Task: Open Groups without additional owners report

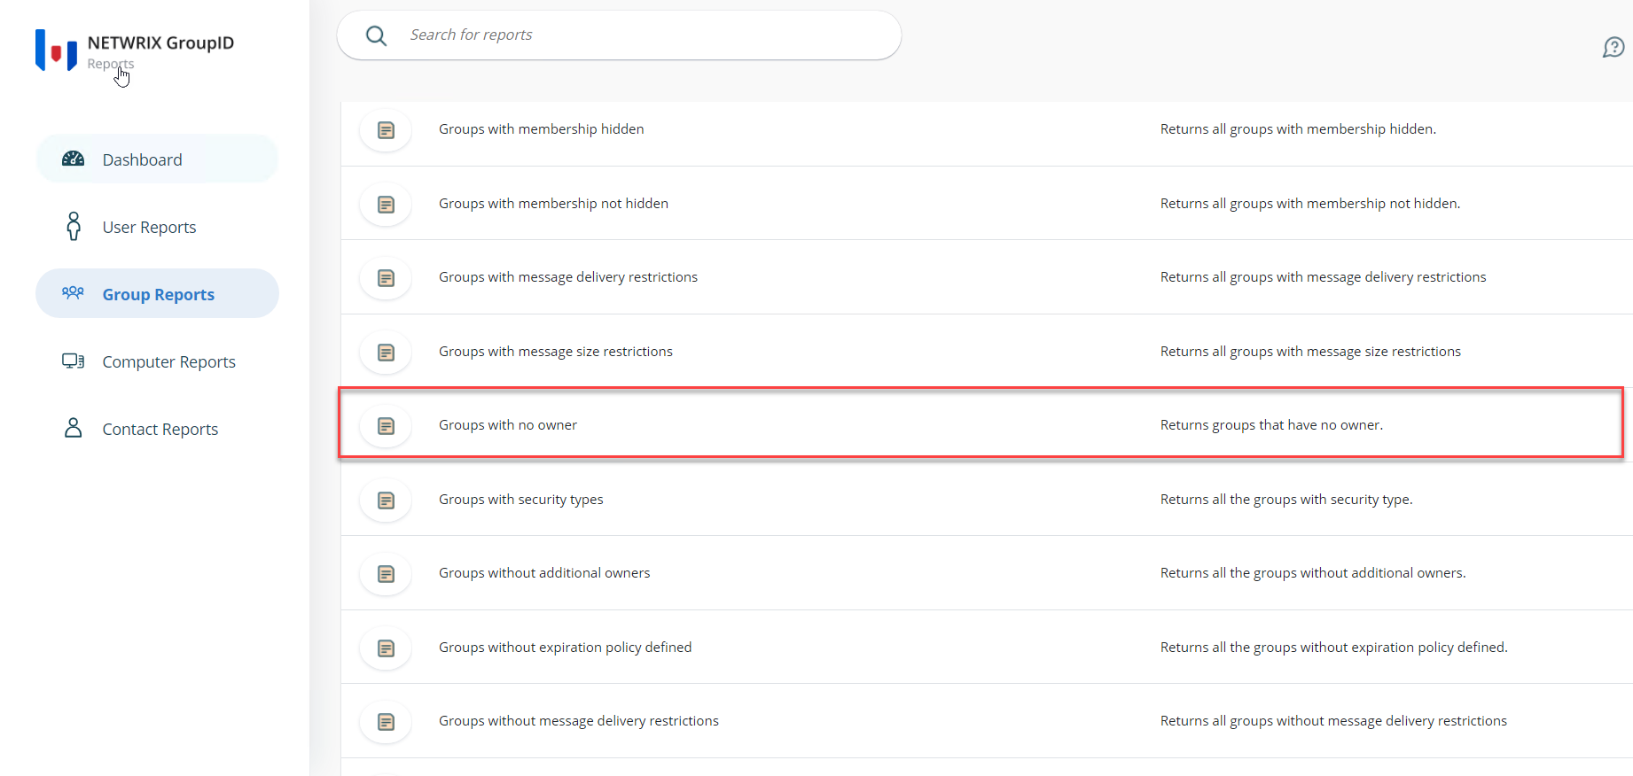Action: 544,573
